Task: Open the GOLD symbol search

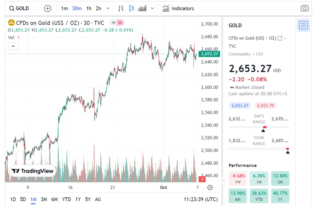Action: 19,8
